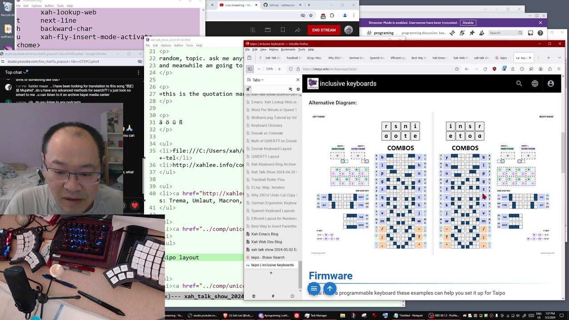Image resolution: width=569 pixels, height=320 pixels.
Task: Click the blue scroll-to-top arrow button
Action: [330, 288]
